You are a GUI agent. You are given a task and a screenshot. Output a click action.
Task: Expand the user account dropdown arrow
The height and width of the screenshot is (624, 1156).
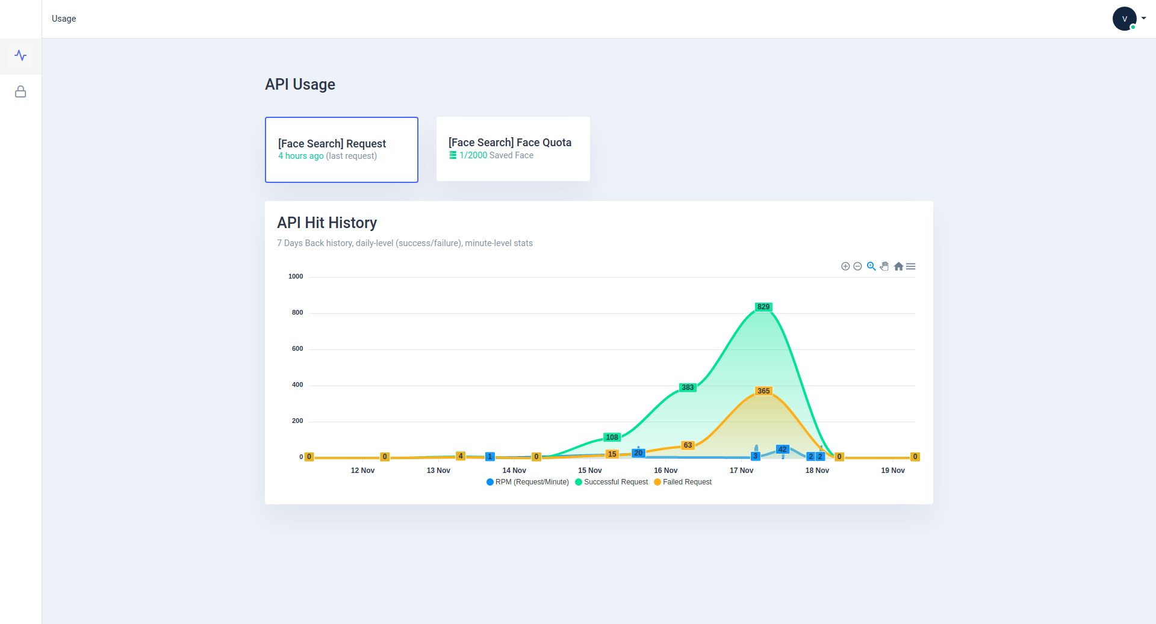1143,18
